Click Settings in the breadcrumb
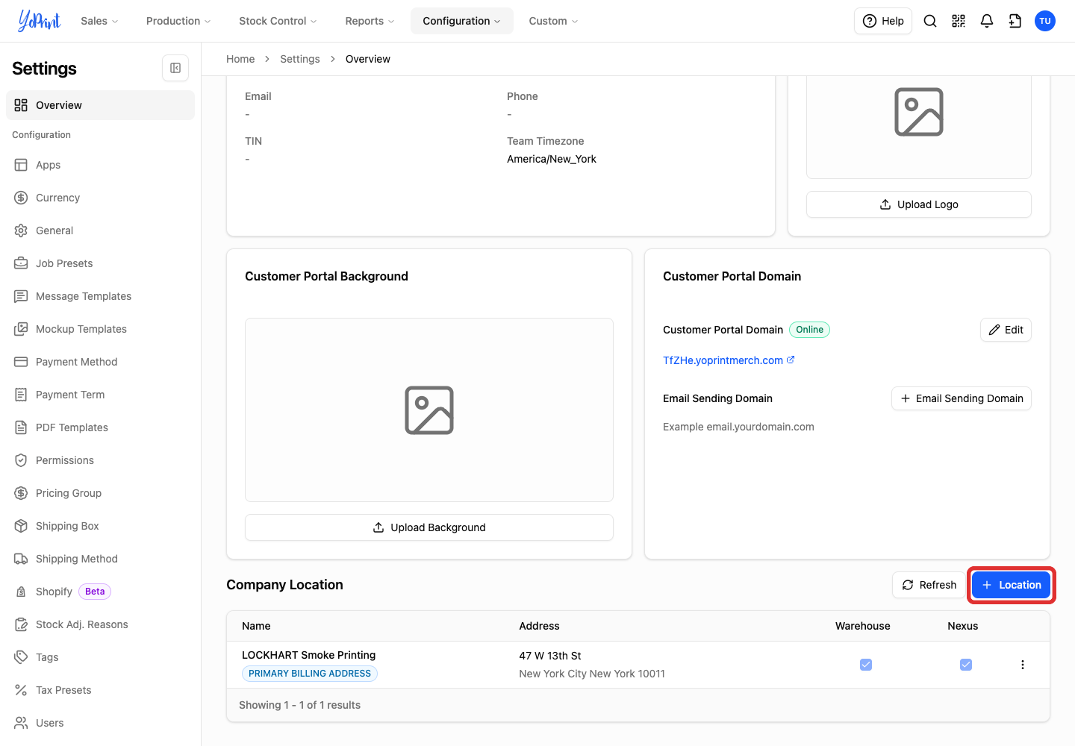1075x746 pixels. point(300,59)
